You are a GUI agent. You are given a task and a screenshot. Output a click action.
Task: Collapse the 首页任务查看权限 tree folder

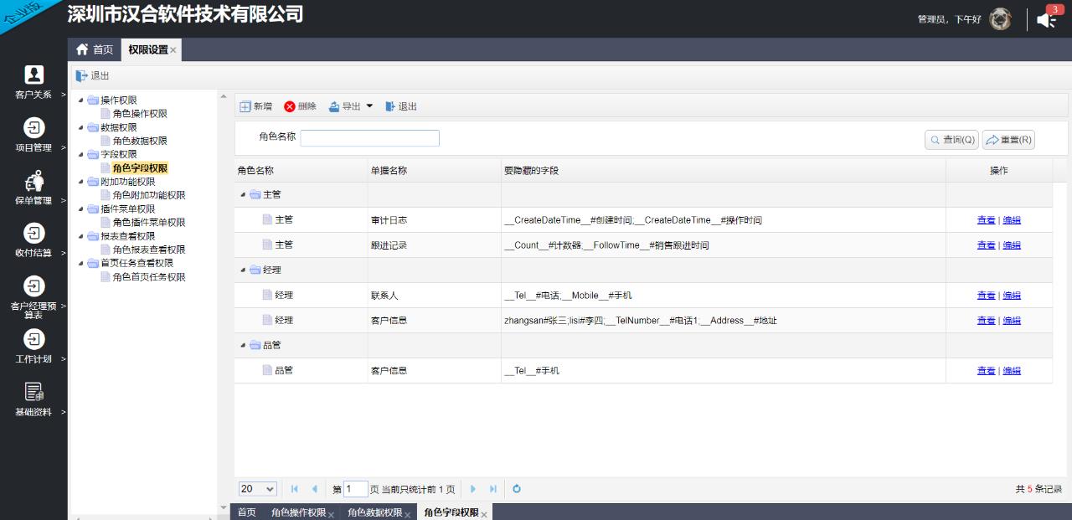[x=81, y=263]
